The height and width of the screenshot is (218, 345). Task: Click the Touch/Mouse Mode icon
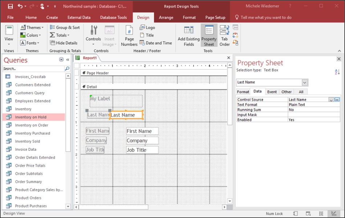click(42, 7)
